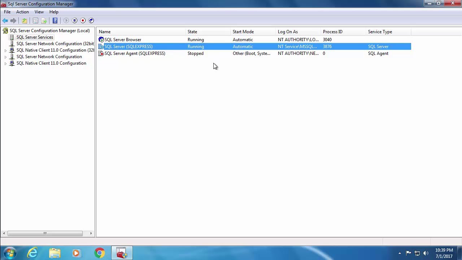Click the tree pane horizontal scrollbar thumb
The image size is (462, 260).
point(45,233)
